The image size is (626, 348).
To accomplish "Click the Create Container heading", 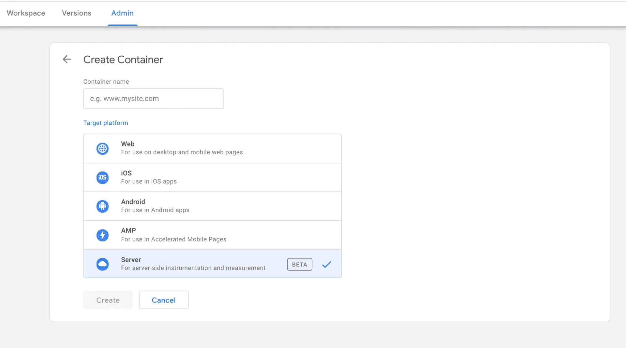I will (123, 60).
